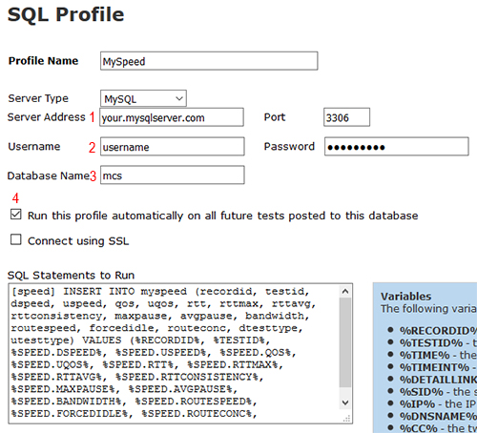
Task: Click the SQL statements scrollbar thumb
Action: coord(345,342)
